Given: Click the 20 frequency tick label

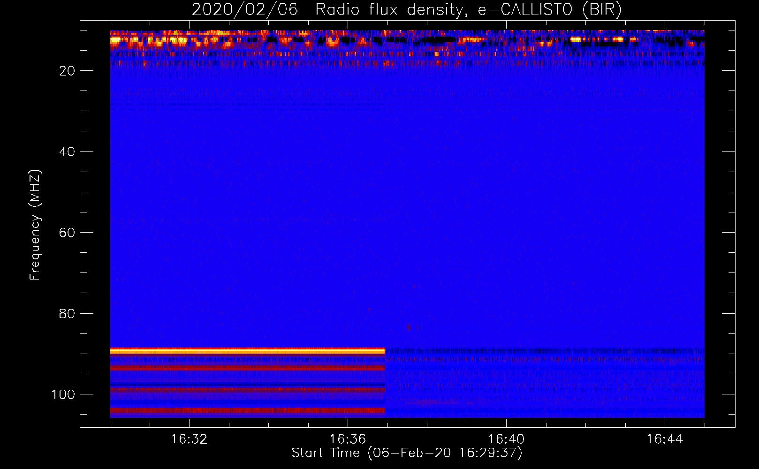Looking at the screenshot, I should coord(67,71).
